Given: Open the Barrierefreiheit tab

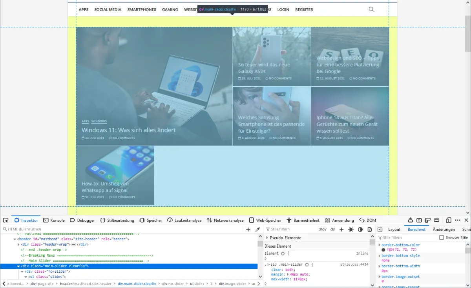Looking at the screenshot, I should point(303,221).
